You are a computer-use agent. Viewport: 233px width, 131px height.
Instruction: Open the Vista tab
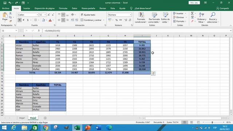point(112,8)
